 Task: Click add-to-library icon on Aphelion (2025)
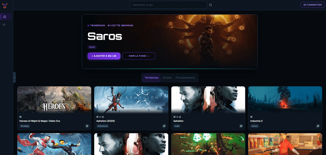pyautogui.click(x=164, y=126)
